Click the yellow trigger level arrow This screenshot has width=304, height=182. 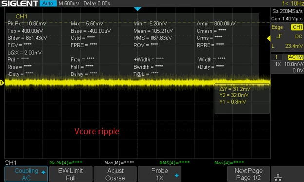[269, 38]
